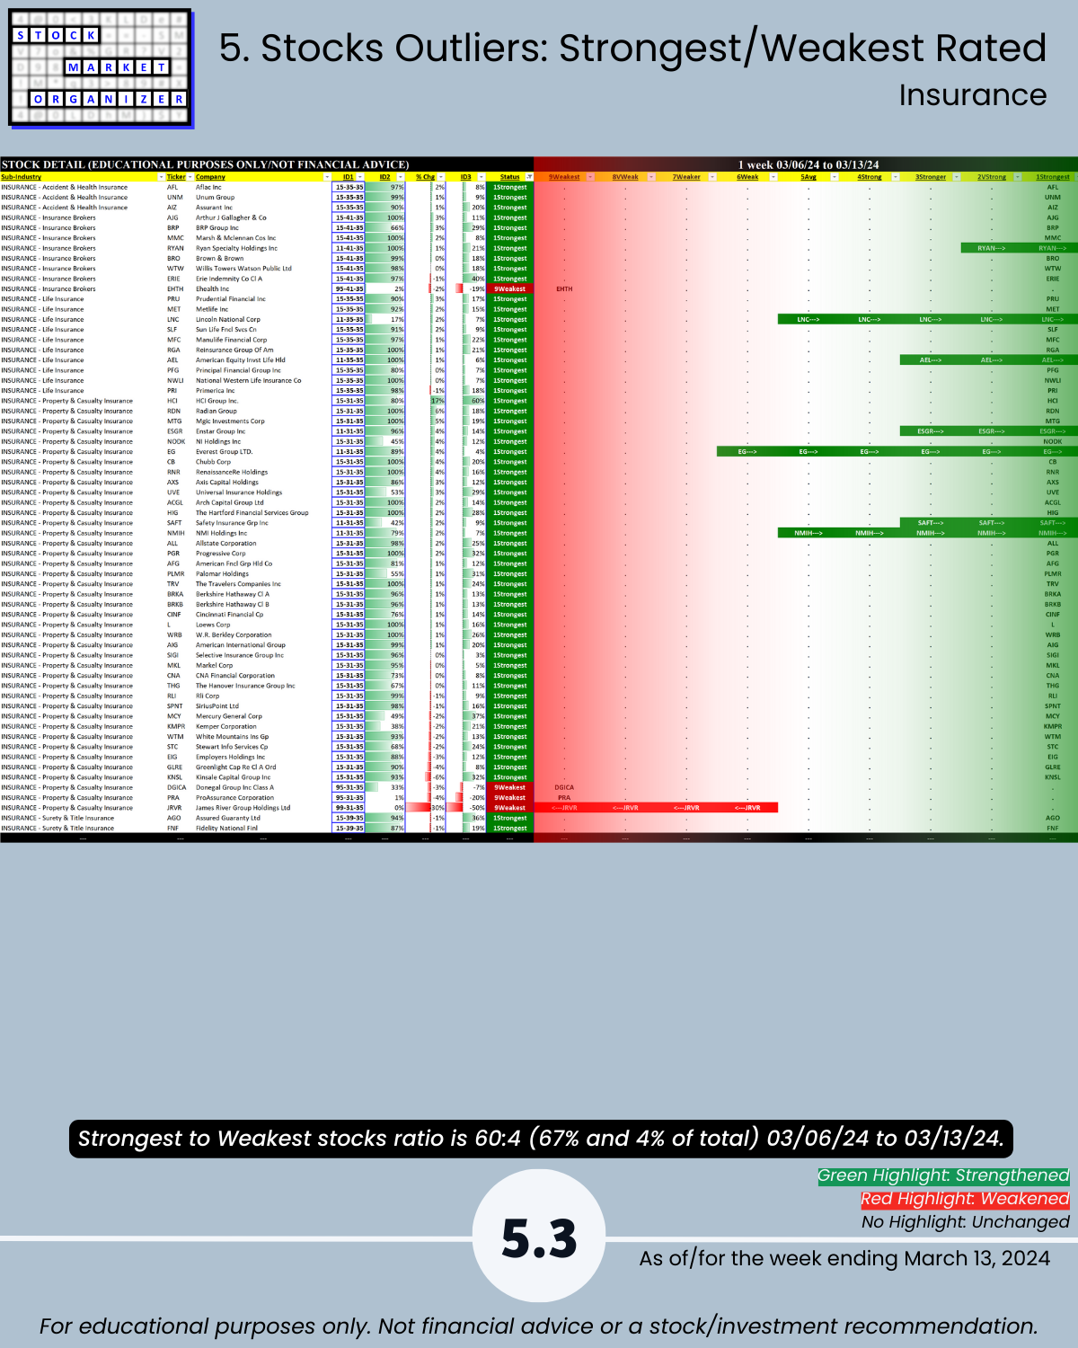The height and width of the screenshot is (1348, 1078).
Task: Click the Green Highlight: Strengthened legend
Action: tap(943, 1175)
